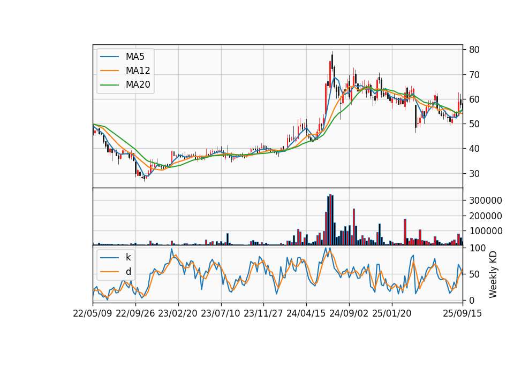Select the MA12 legend label
The height and width of the screenshot is (369, 514).
click(138, 71)
